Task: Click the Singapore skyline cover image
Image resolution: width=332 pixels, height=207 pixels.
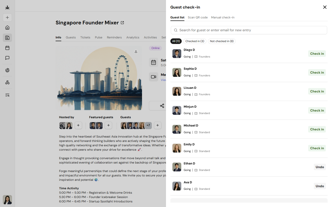Action: click(99, 78)
